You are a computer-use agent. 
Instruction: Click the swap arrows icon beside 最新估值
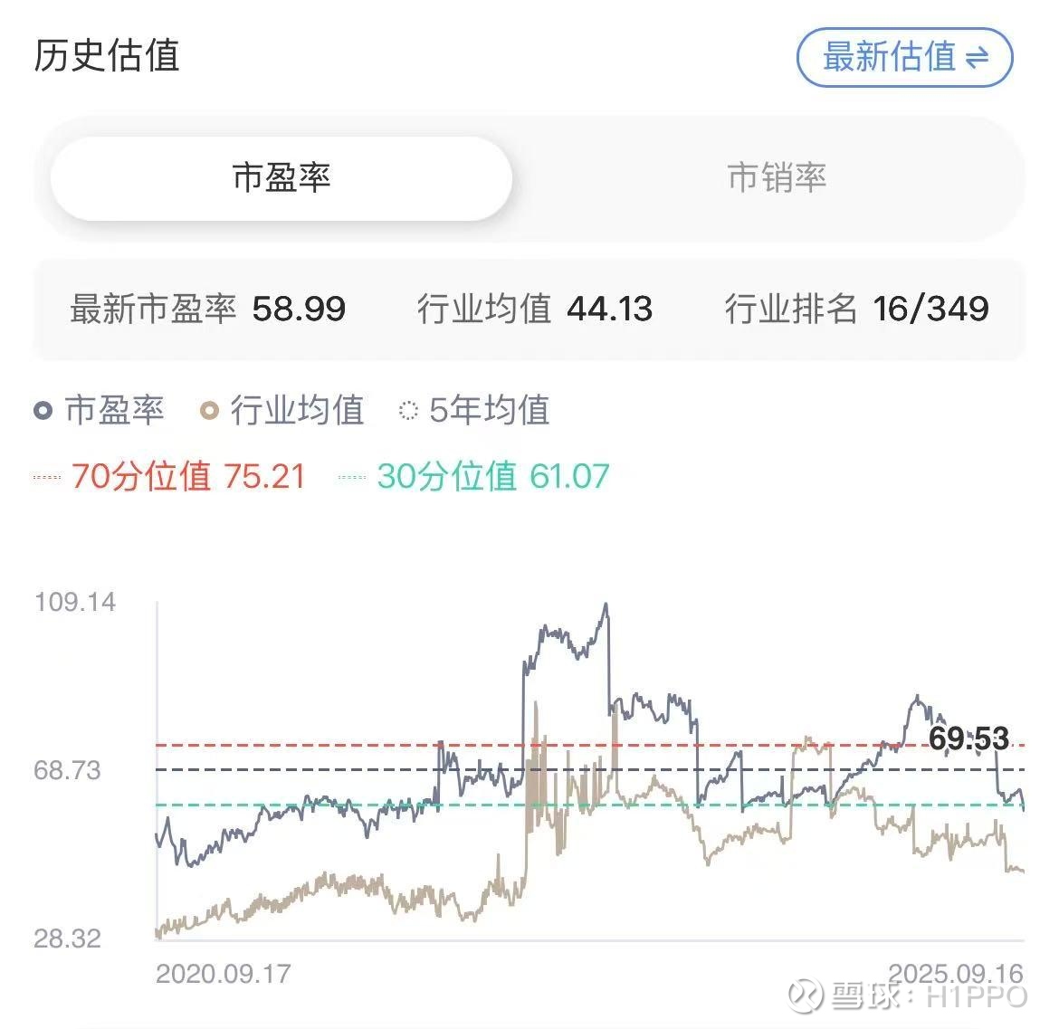coord(977,59)
